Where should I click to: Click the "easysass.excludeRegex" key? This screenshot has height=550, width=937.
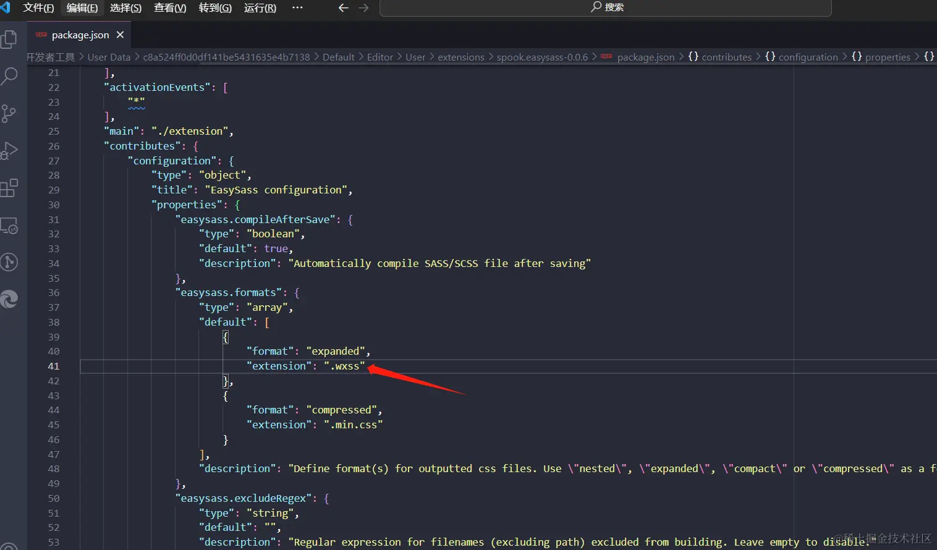(x=244, y=498)
